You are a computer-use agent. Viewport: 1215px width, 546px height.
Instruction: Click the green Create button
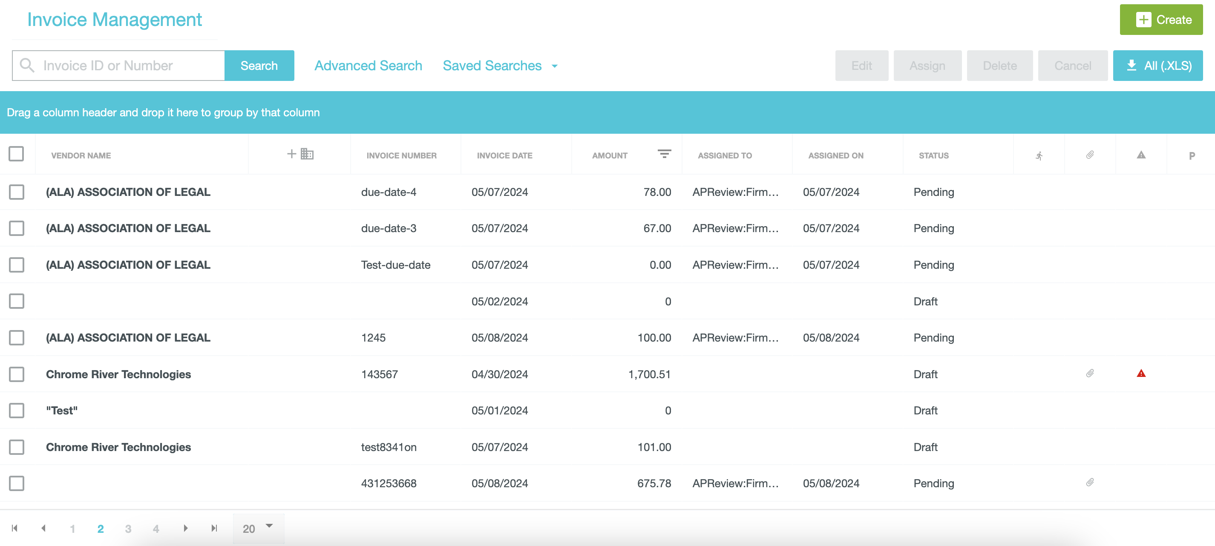[x=1161, y=19]
